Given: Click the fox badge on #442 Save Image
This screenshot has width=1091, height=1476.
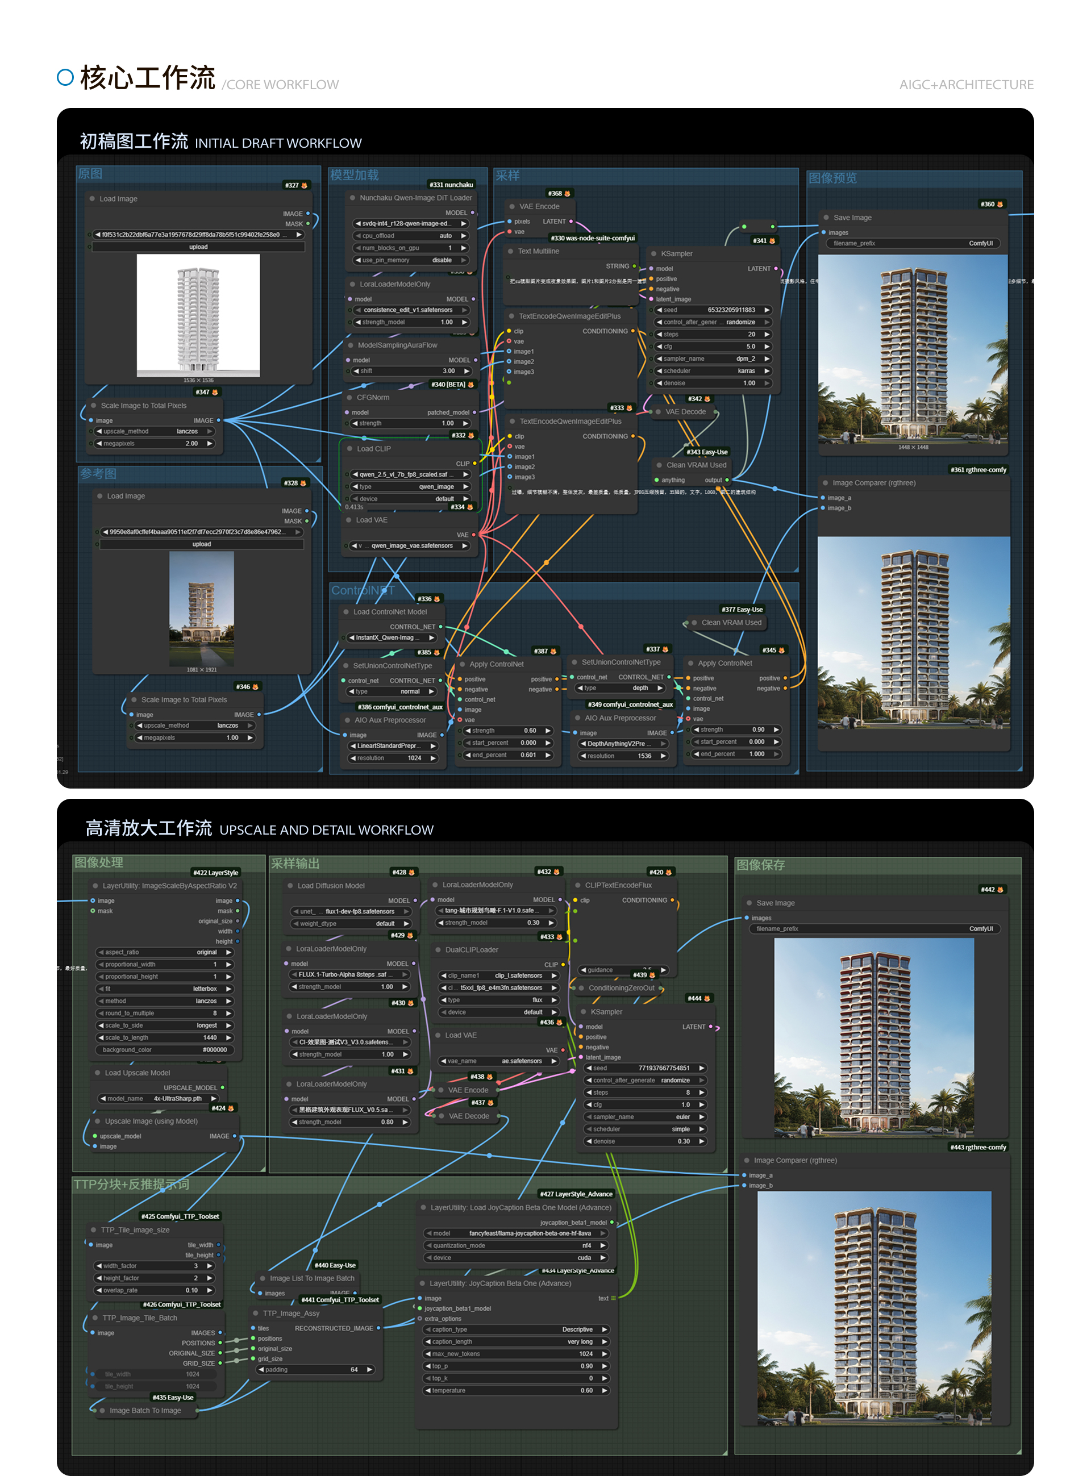Looking at the screenshot, I should (1001, 889).
